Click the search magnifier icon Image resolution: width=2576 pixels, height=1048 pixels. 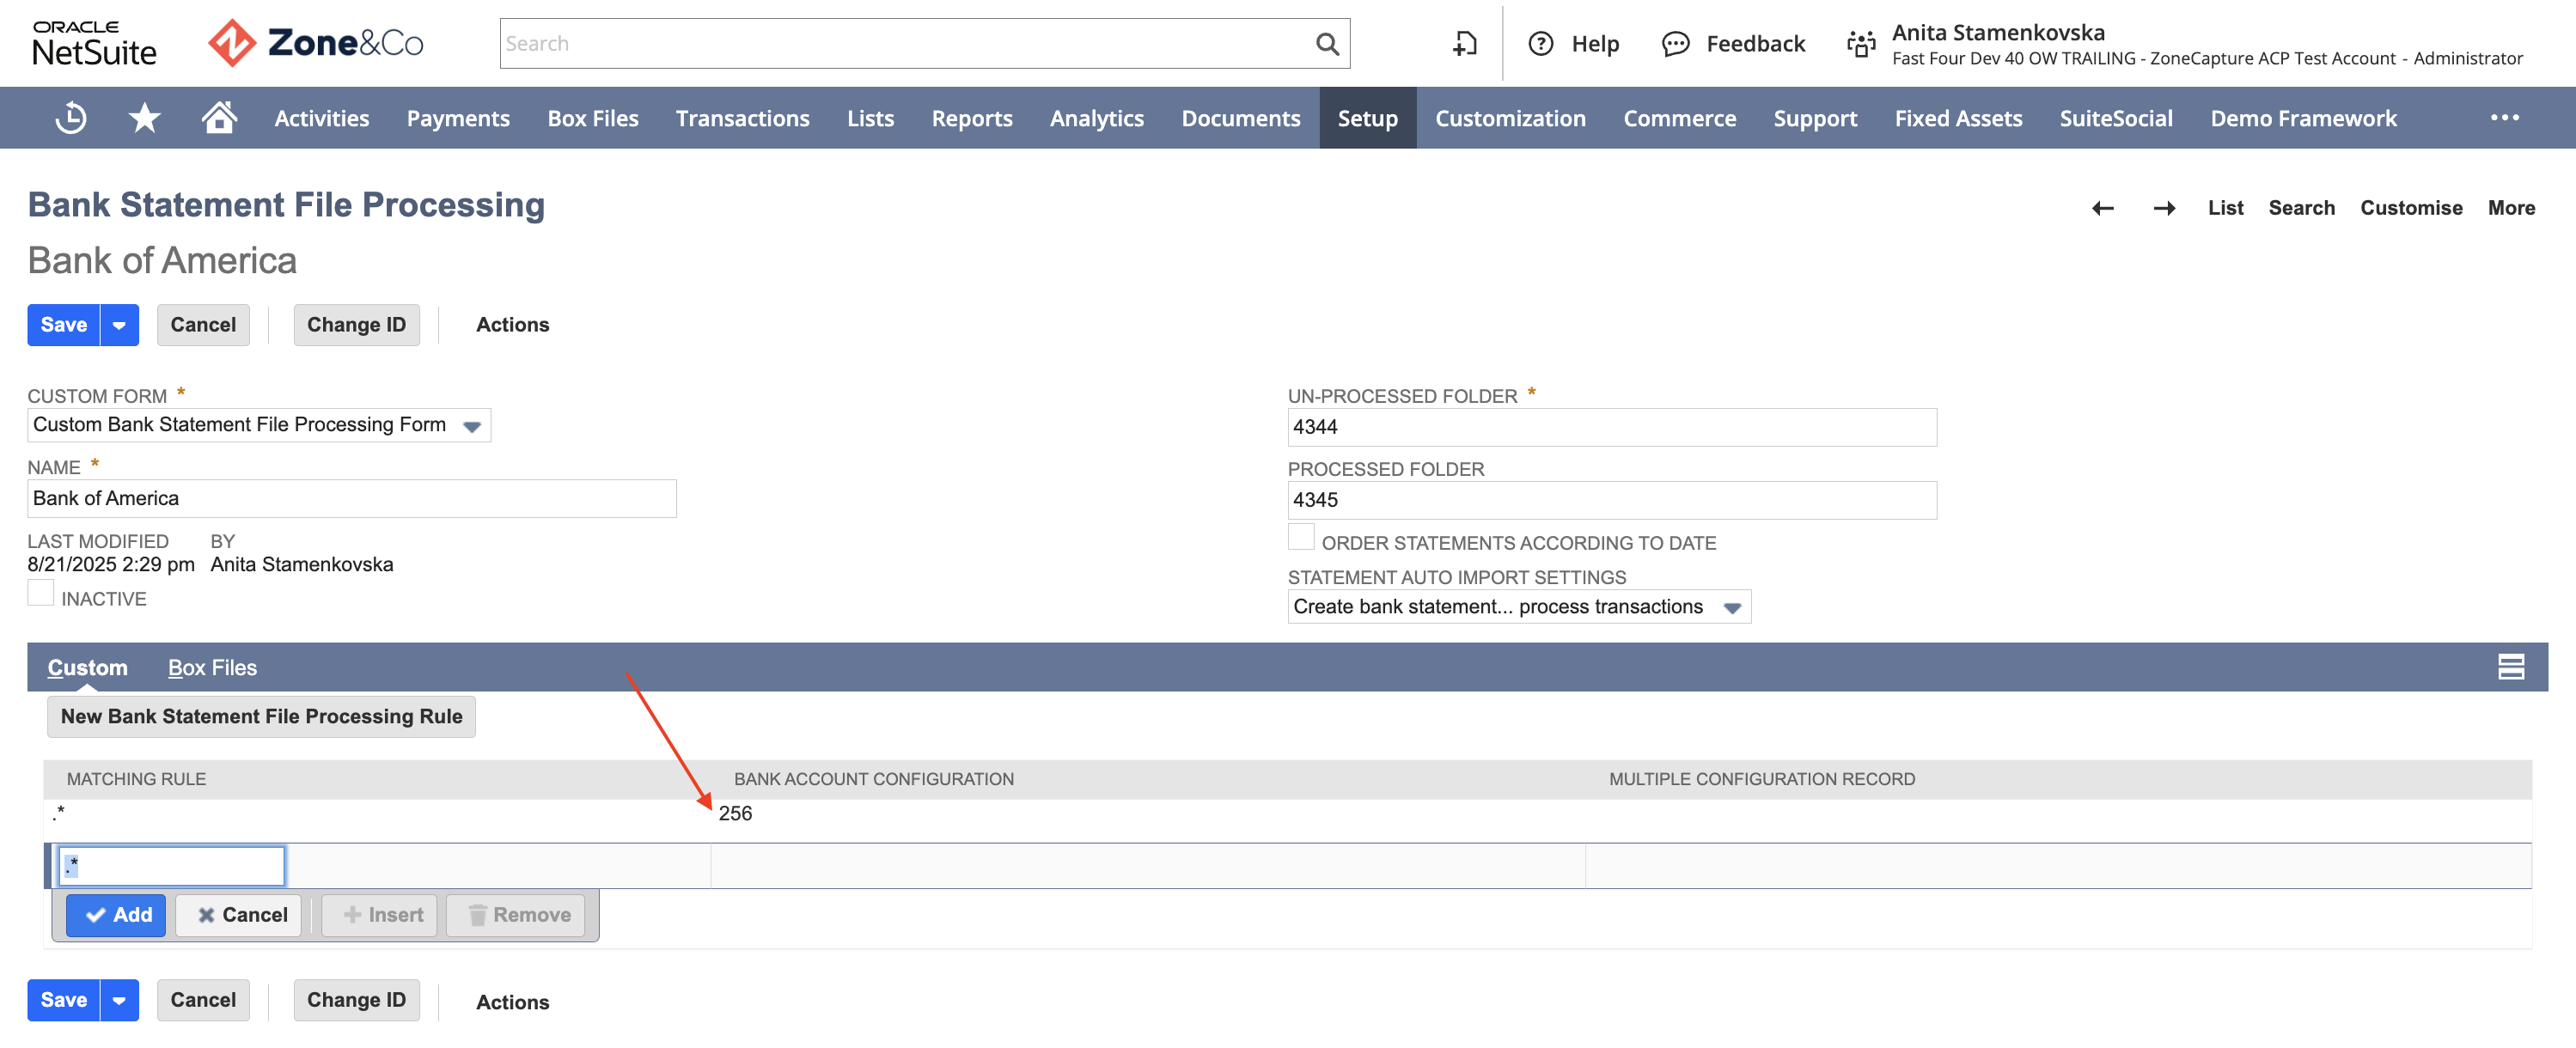tap(1327, 44)
